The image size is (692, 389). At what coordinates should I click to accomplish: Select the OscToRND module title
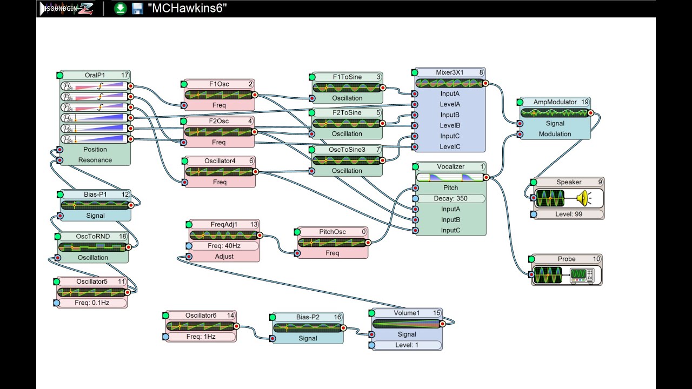(x=93, y=236)
